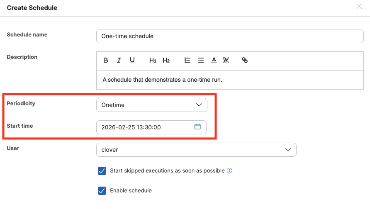Insert a bulleted list in description
The height and width of the screenshot is (209, 370).
[201, 61]
